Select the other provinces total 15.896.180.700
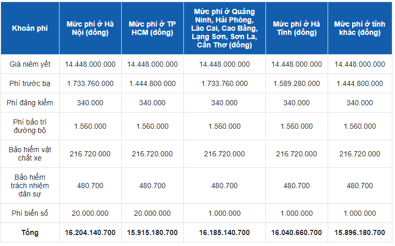Image resolution: width=395 pixels, height=246 pixels. click(x=359, y=232)
